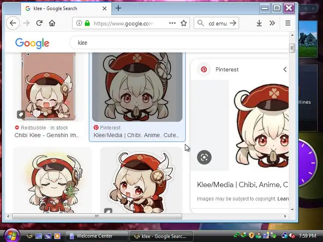The image size is (323, 242).
Task: Click 'Chibi Klee - Genshin Im...' title
Action: (x=47, y=135)
